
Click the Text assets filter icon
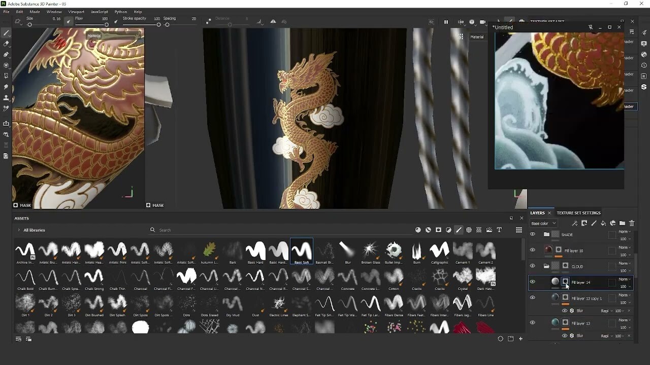click(x=499, y=230)
